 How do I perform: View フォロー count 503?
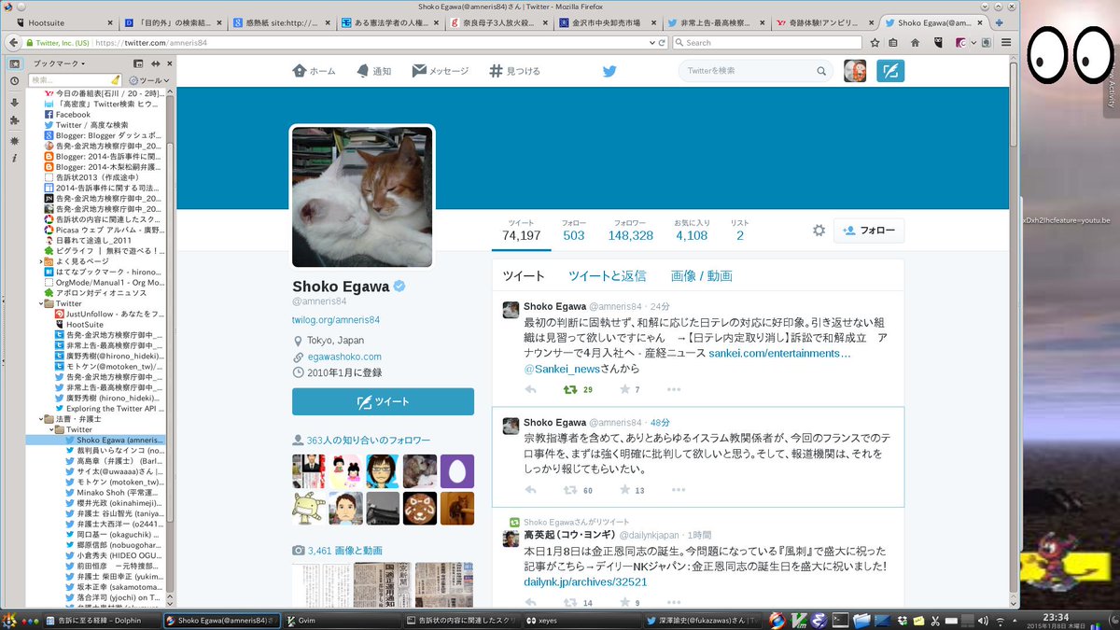[x=573, y=231]
